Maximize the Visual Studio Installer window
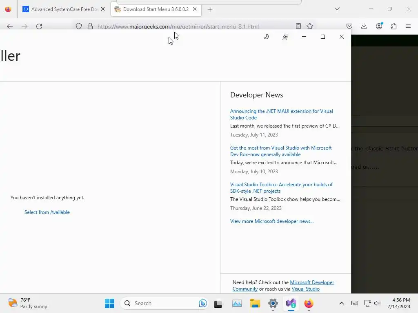This screenshot has width=418, height=313. point(323,36)
